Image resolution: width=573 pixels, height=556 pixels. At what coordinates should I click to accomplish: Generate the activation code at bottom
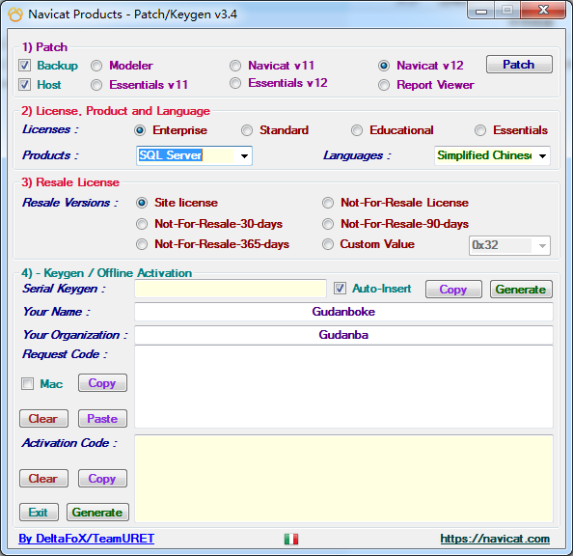(97, 513)
